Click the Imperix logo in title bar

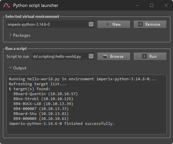click(x=7, y=5)
